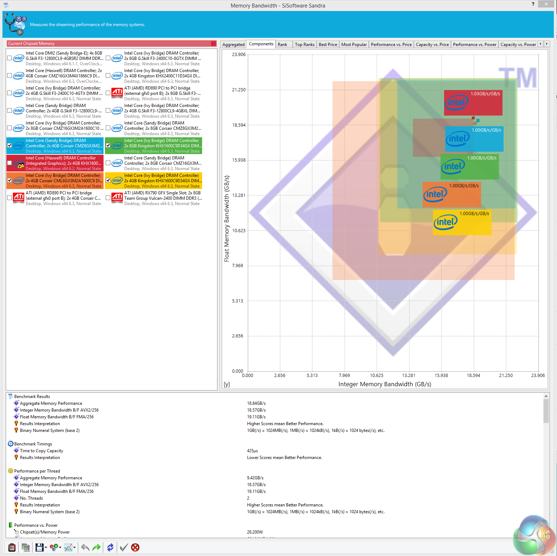The height and width of the screenshot is (556, 557).
Task: Open the Best Price tab
Action: (x=328, y=45)
